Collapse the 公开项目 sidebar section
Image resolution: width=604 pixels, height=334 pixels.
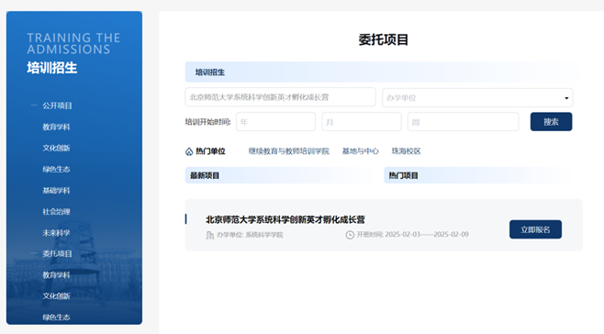tap(34, 106)
